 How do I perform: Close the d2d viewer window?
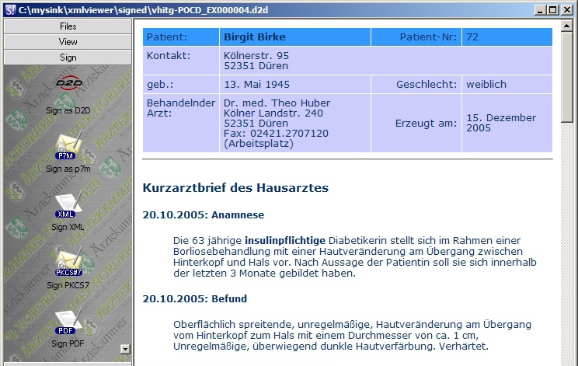click(x=567, y=9)
